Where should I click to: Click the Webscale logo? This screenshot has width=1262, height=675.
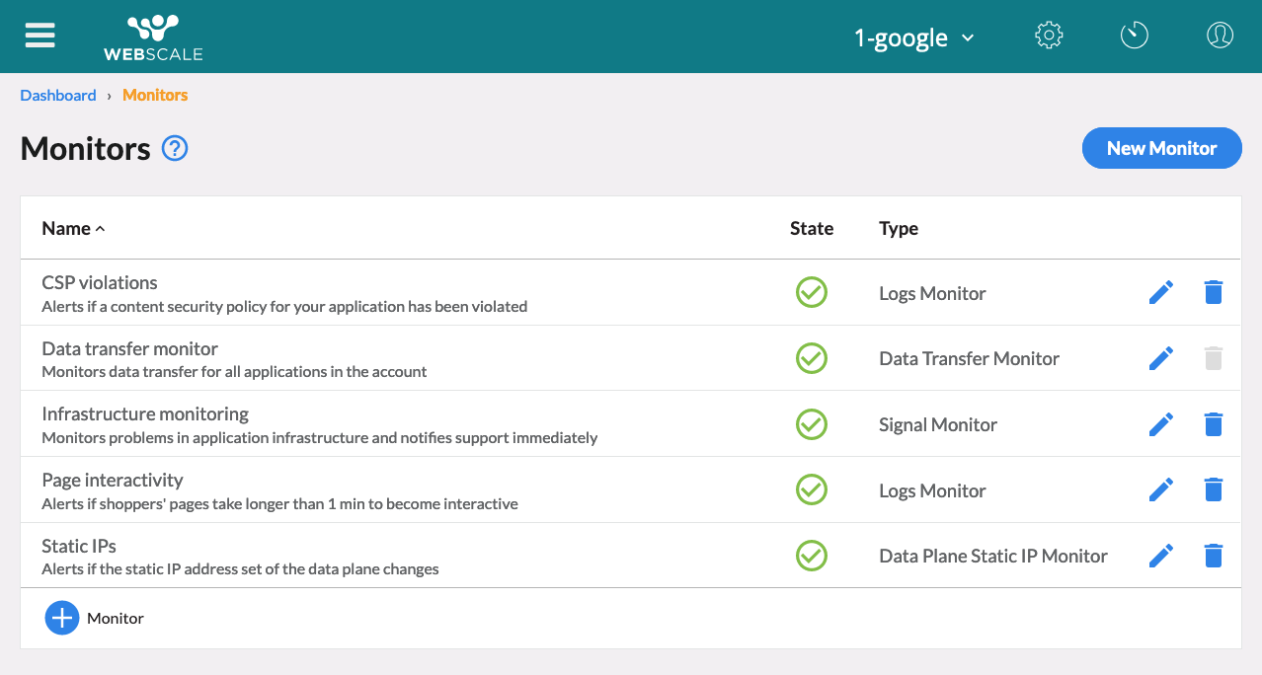[153, 37]
